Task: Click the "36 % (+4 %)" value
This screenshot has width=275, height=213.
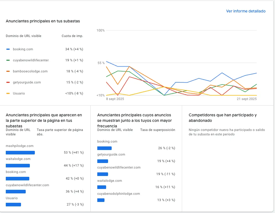Action: [x=75, y=191]
